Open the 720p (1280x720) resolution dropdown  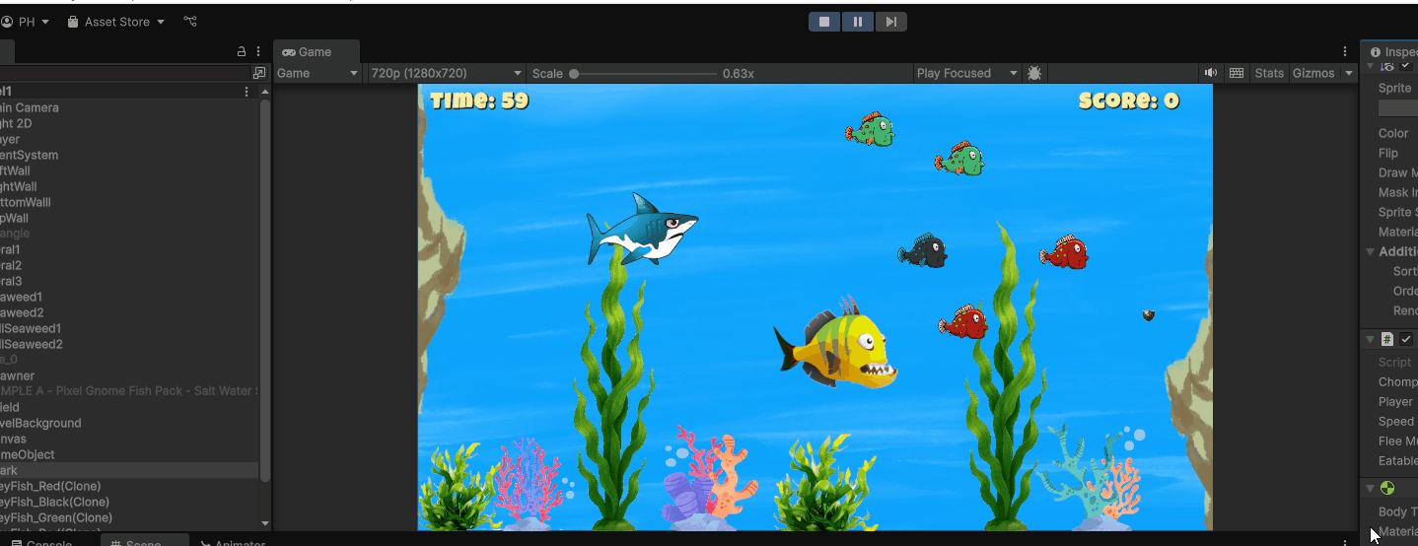tap(446, 73)
